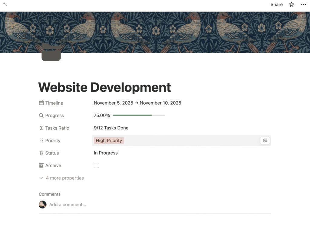
Task: Click the dark folder page icon
Action: (x=51, y=52)
